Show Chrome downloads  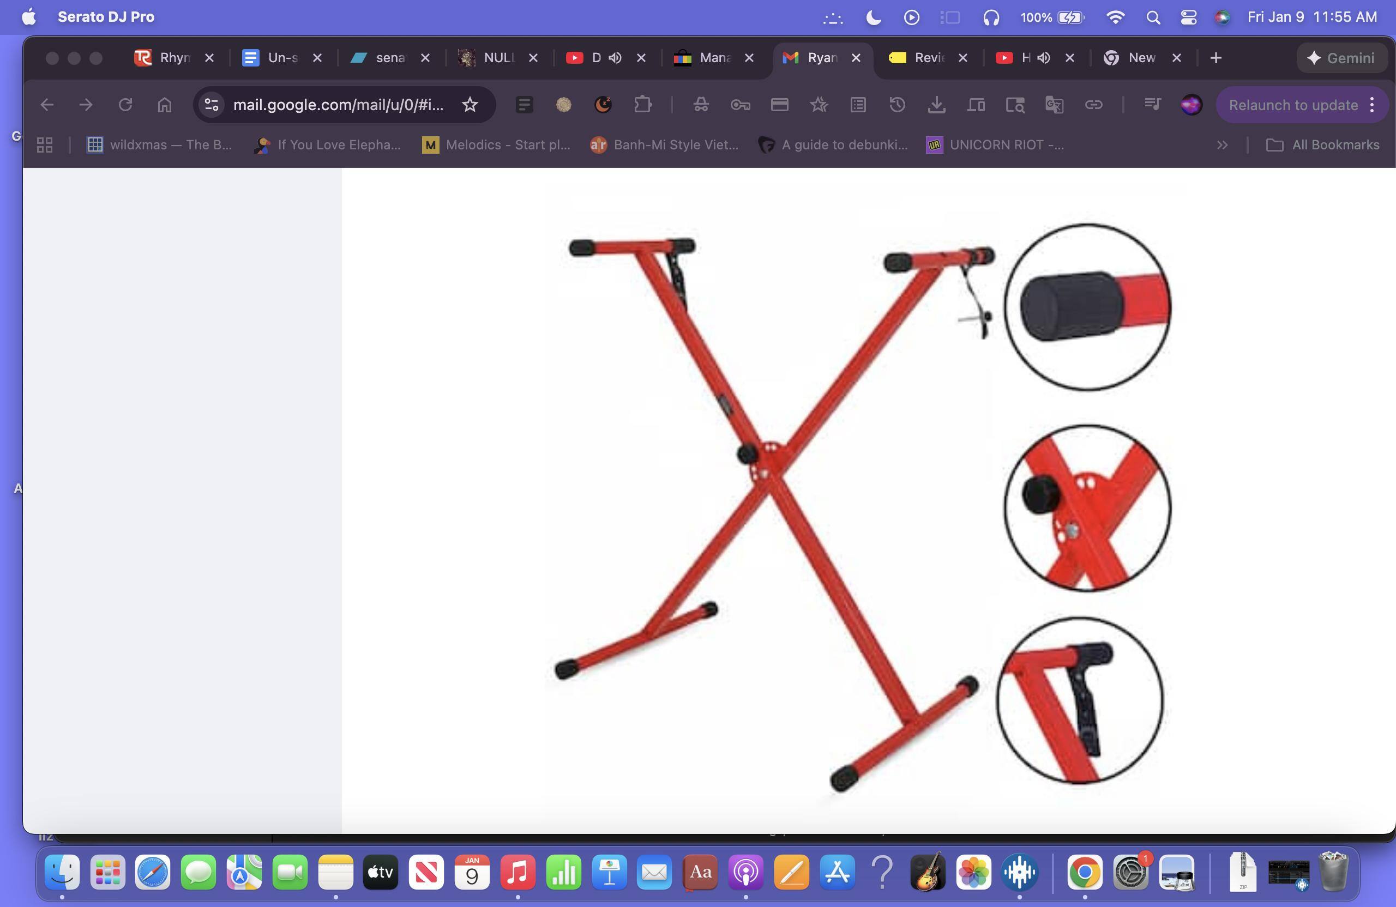click(937, 105)
